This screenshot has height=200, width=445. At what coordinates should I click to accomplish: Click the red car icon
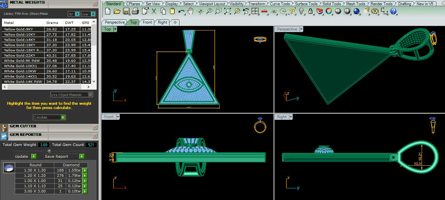(264, 11)
